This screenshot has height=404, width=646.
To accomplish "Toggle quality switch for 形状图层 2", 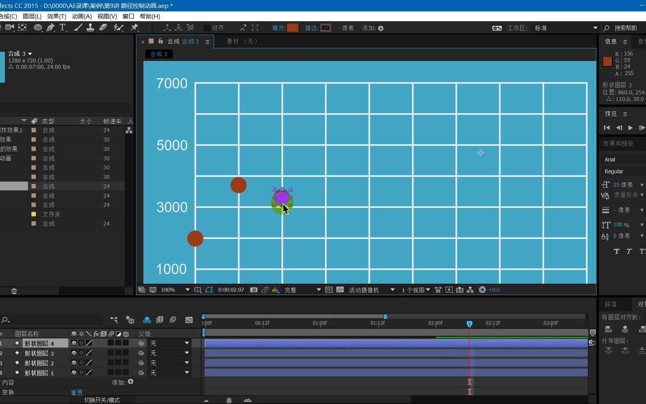I will coord(89,363).
